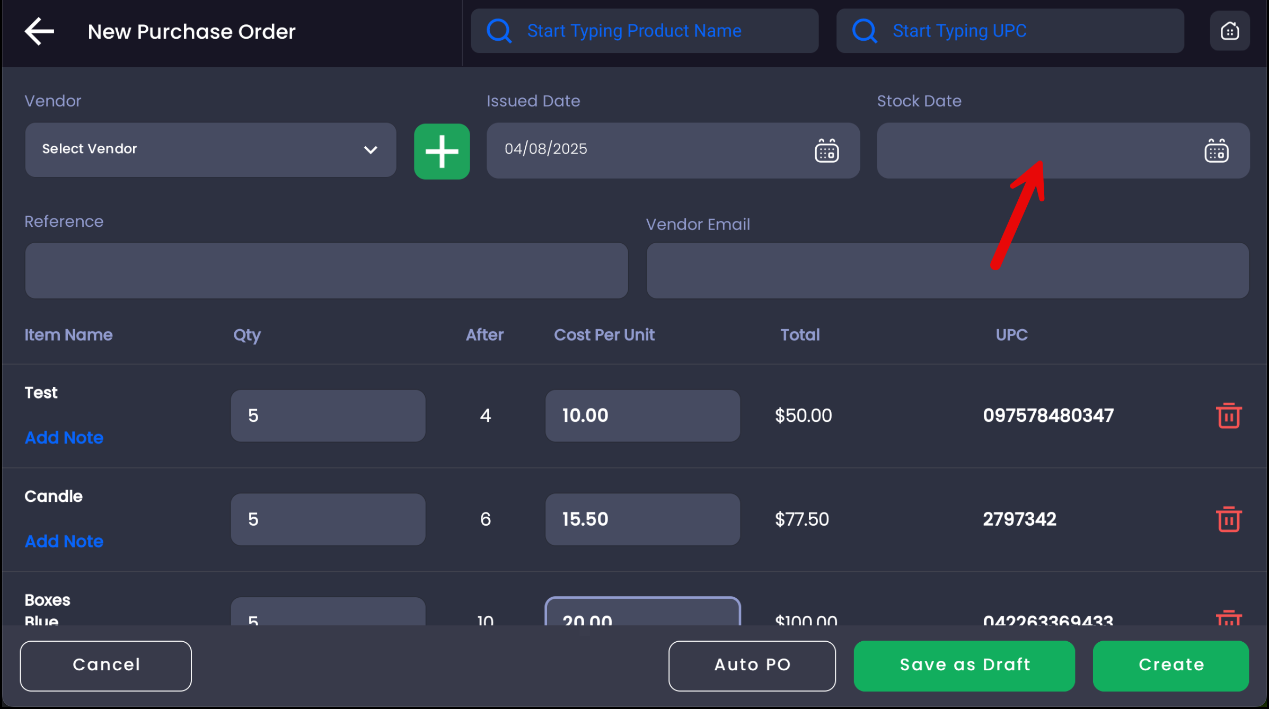
Task: Click the Test item quantity field
Action: tap(328, 416)
